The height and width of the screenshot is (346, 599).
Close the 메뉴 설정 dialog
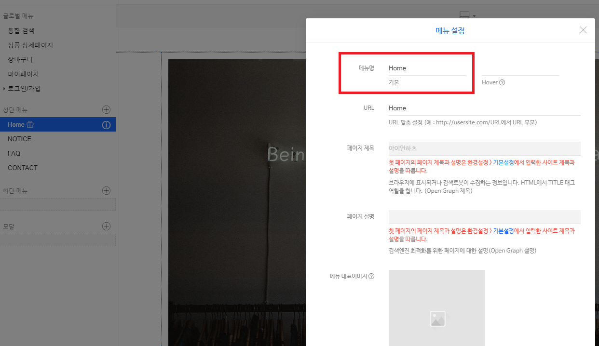point(583,30)
